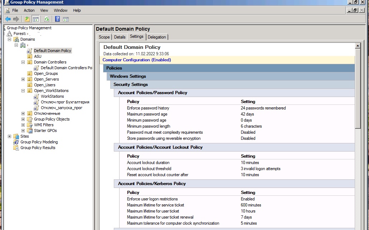The width and height of the screenshot is (369, 230).
Task: Click Password must meet complexity requirements
Action: point(165,132)
